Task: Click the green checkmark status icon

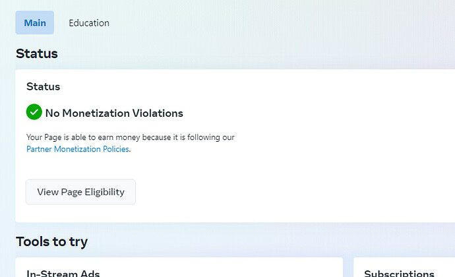Action: [x=34, y=111]
